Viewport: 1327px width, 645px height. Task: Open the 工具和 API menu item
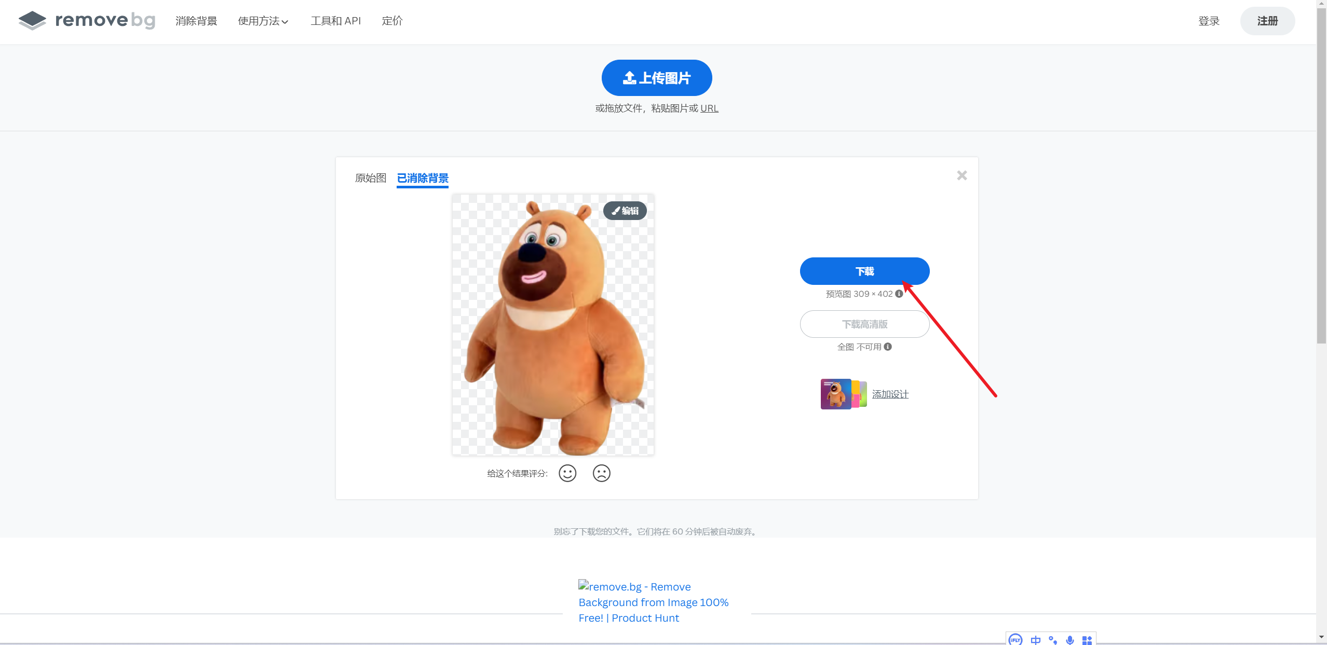335,21
